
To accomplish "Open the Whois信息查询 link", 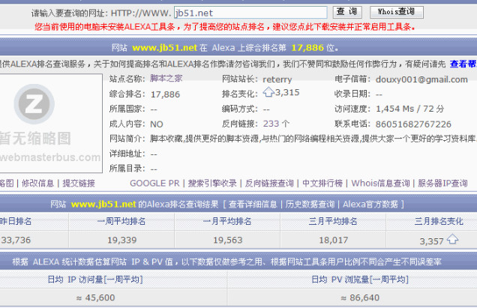I will click(380, 183).
